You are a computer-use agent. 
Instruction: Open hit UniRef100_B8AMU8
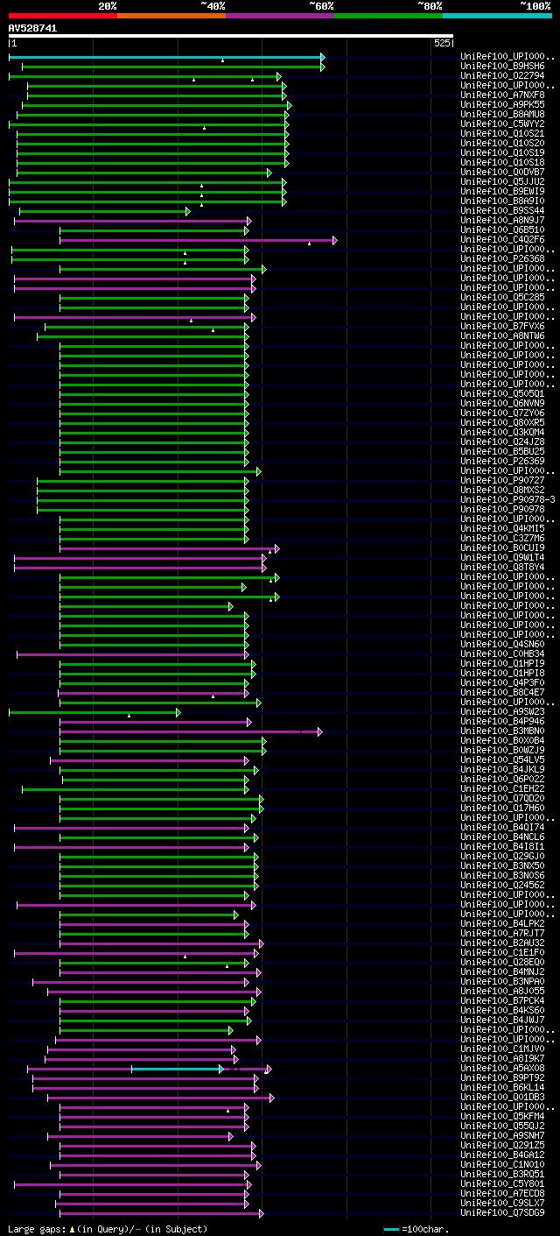(x=502, y=114)
